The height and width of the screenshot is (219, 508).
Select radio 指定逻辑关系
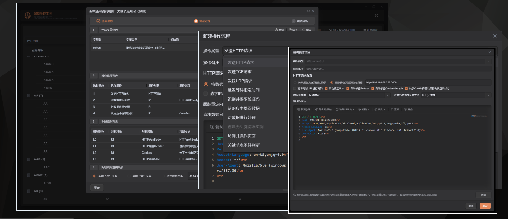pyautogui.click(x=163, y=176)
